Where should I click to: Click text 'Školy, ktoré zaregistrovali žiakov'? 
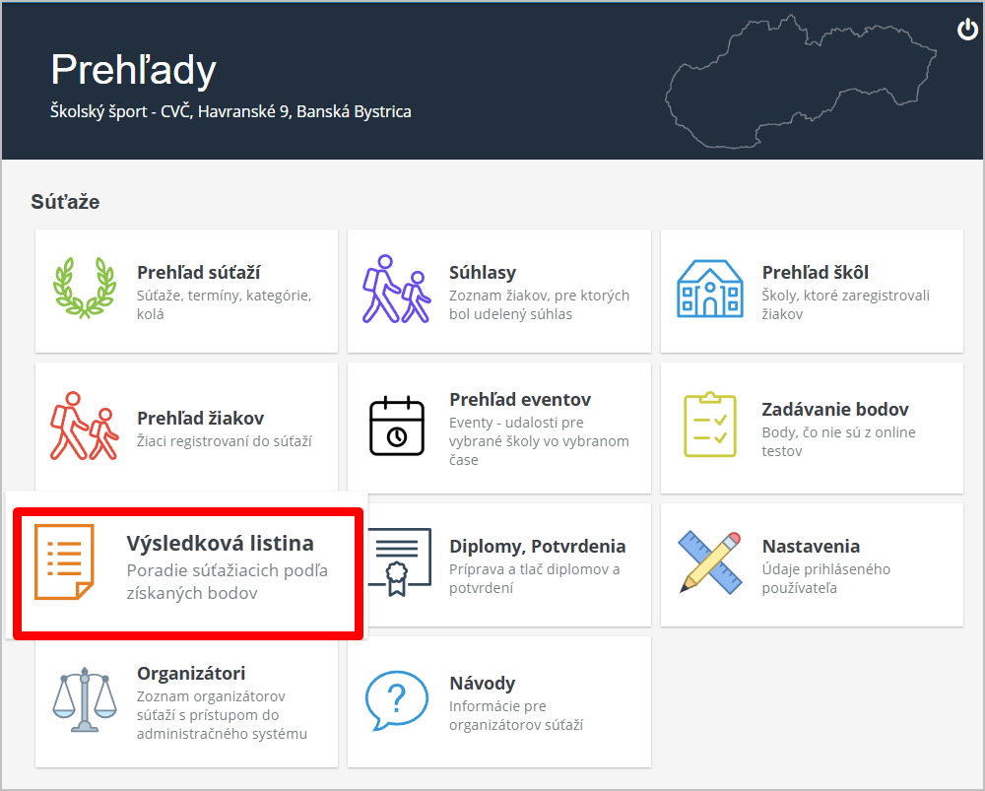click(x=845, y=304)
